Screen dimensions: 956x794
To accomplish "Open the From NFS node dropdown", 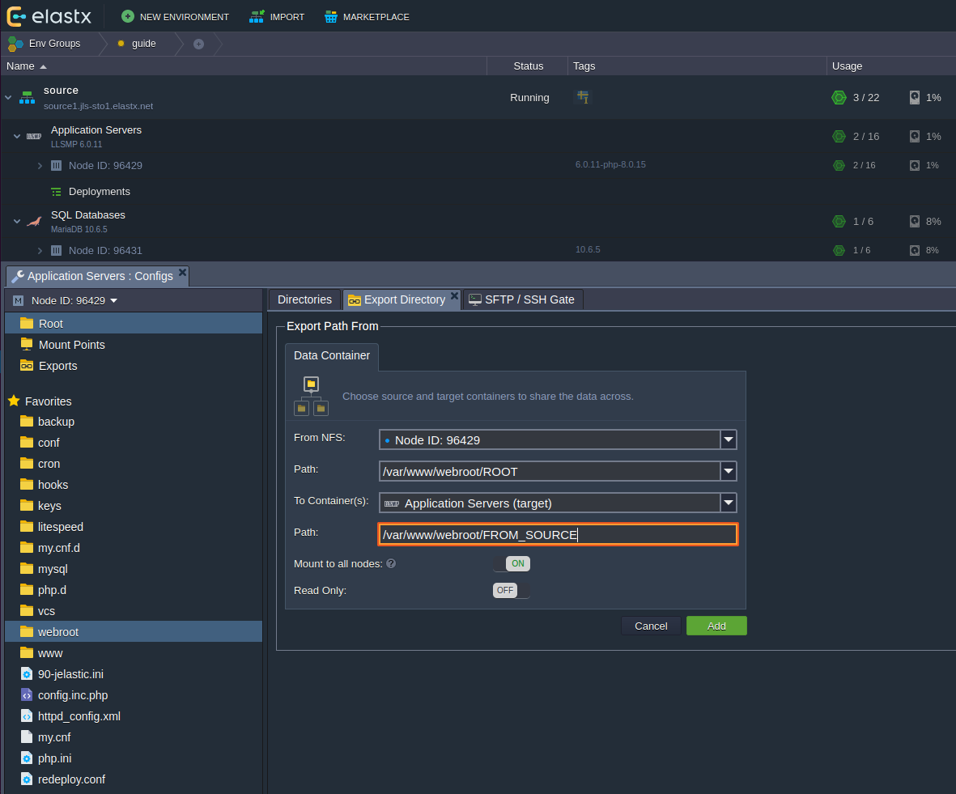I will [x=729, y=439].
